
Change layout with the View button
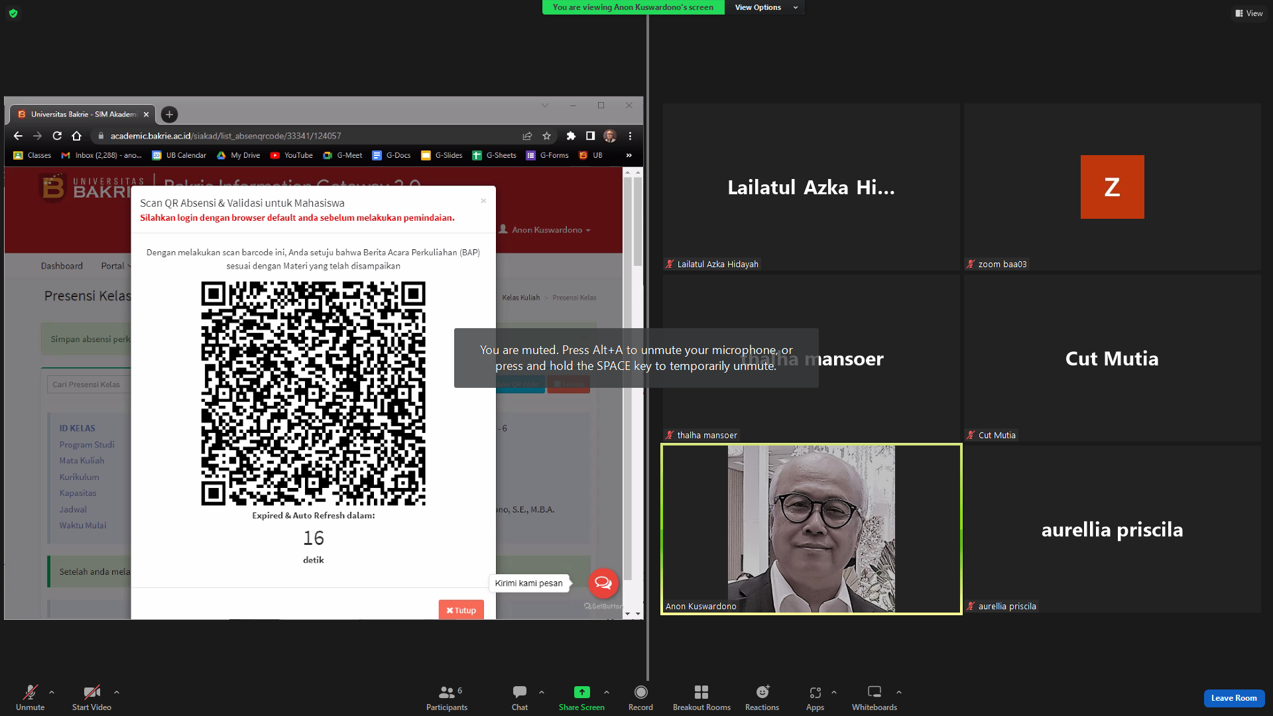[x=1249, y=13]
